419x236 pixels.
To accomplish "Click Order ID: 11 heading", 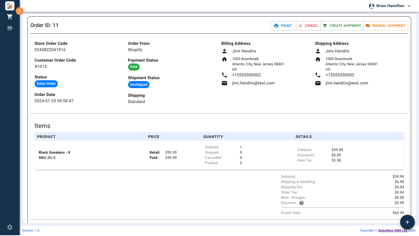I will tap(44, 25).
